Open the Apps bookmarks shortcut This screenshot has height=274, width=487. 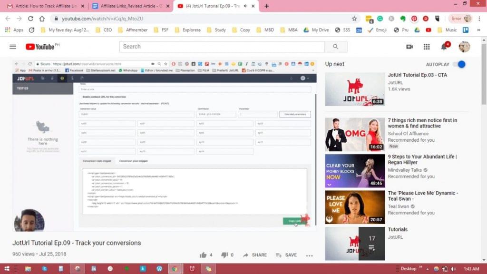point(14,30)
